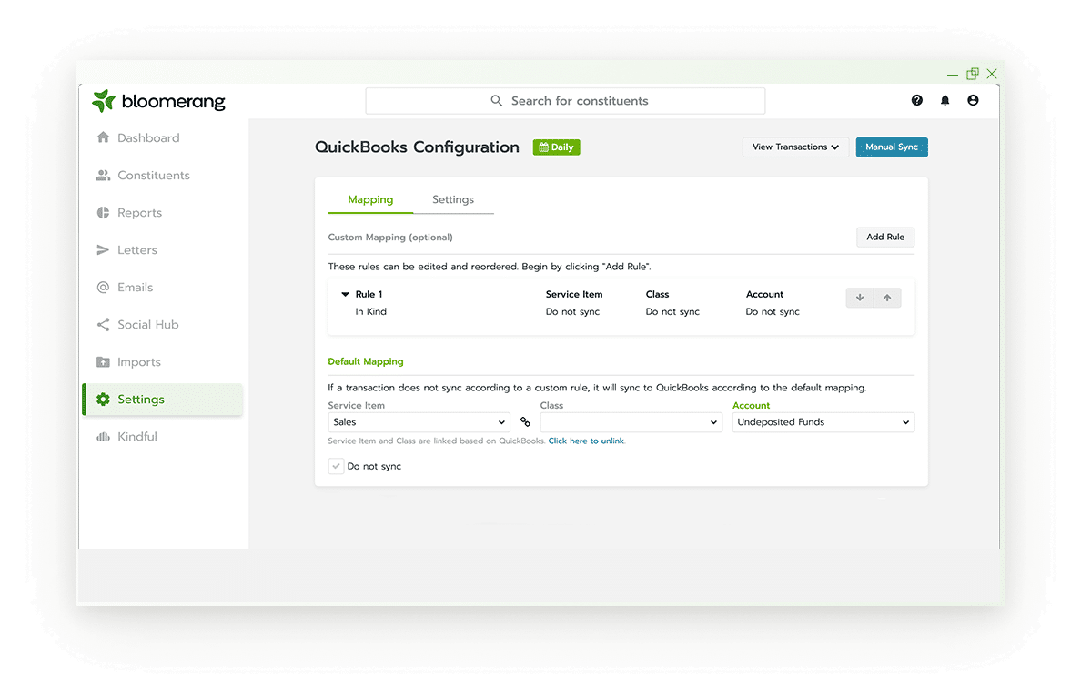Screen dimensions: 1081x699
Task: Click the Manual Sync button
Action: [x=892, y=147]
